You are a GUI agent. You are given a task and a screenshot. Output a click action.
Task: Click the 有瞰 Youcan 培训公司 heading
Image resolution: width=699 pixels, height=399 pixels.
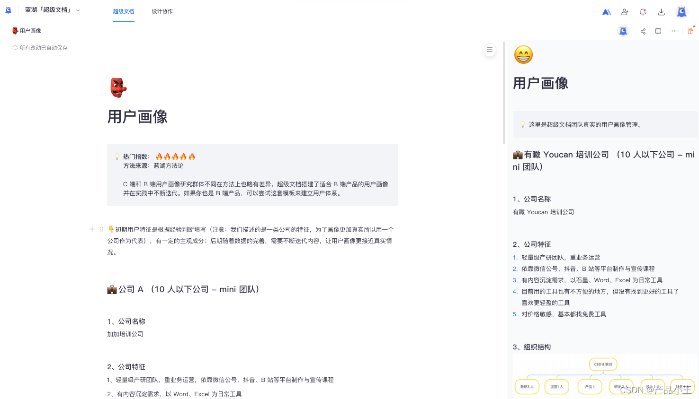604,161
